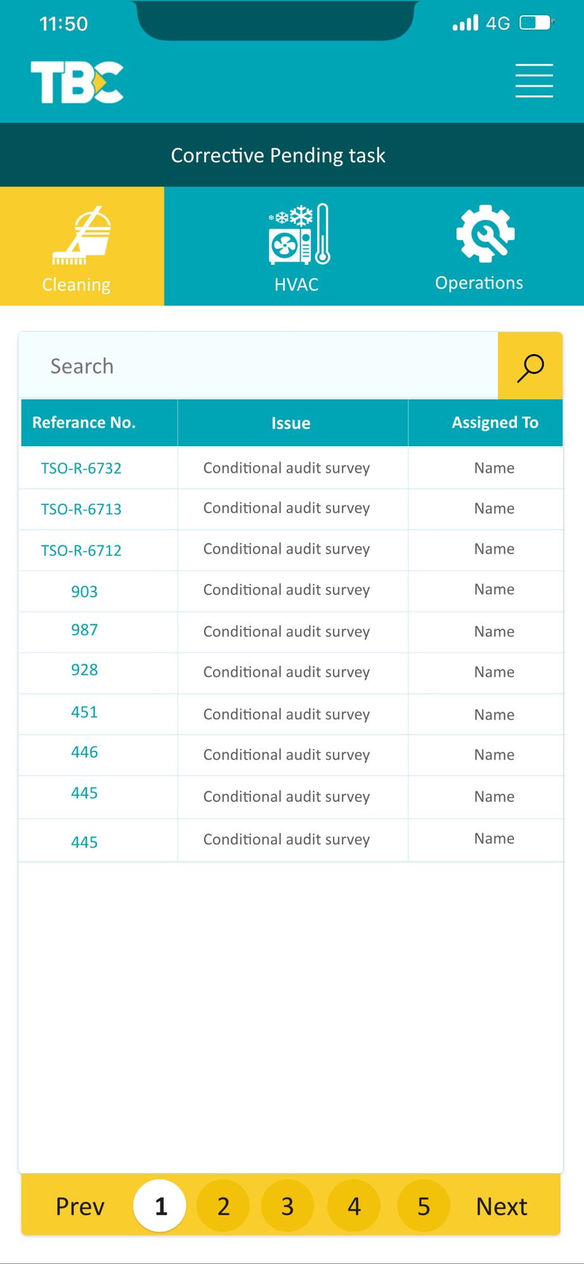Screen dimensions: 584x1264
Task: Click the Prev pagination button
Action: [x=80, y=1206]
